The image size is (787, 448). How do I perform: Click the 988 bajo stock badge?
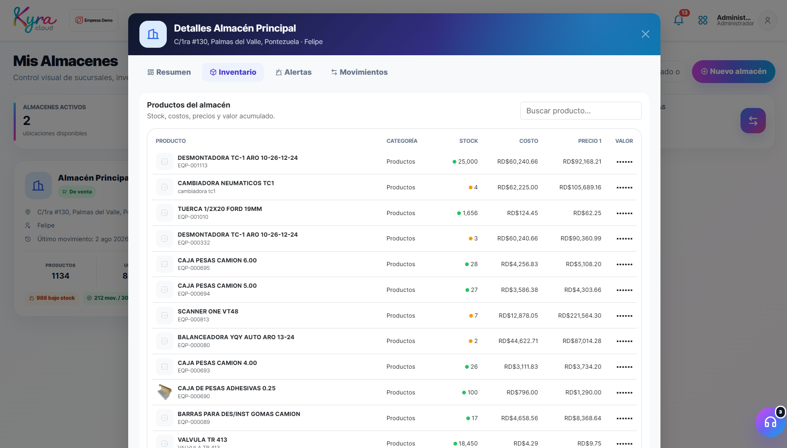[x=52, y=298]
